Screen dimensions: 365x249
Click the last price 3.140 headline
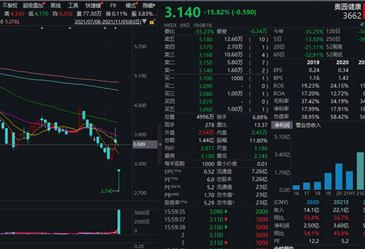pyautogui.click(x=183, y=12)
